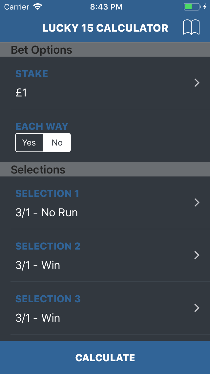
Task: Edit the £1 stake value
Action: (x=21, y=93)
